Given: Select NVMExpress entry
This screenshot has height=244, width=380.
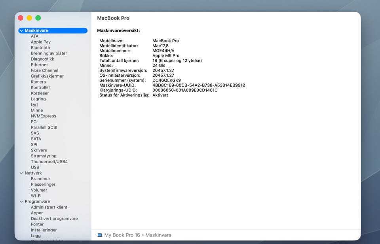Looking at the screenshot, I should pos(44,116).
